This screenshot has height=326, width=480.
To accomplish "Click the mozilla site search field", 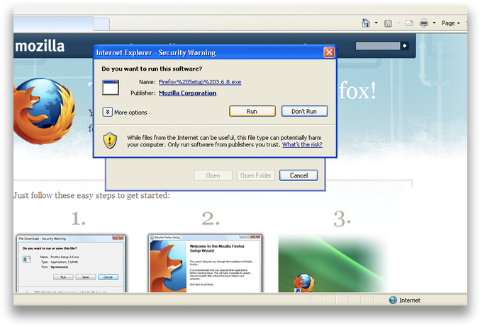I will [378, 46].
